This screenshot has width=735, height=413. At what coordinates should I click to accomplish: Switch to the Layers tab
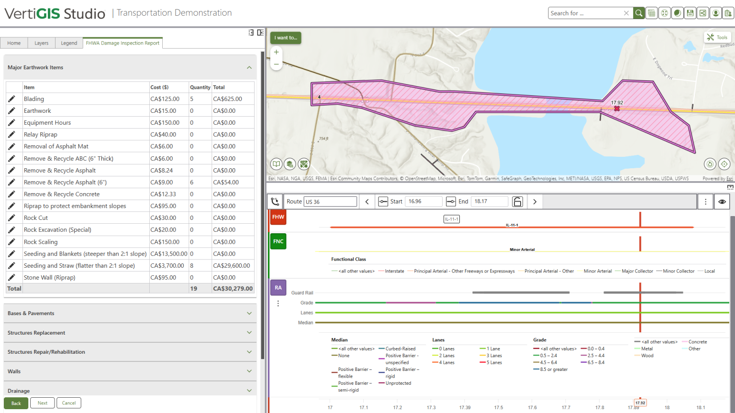click(41, 43)
